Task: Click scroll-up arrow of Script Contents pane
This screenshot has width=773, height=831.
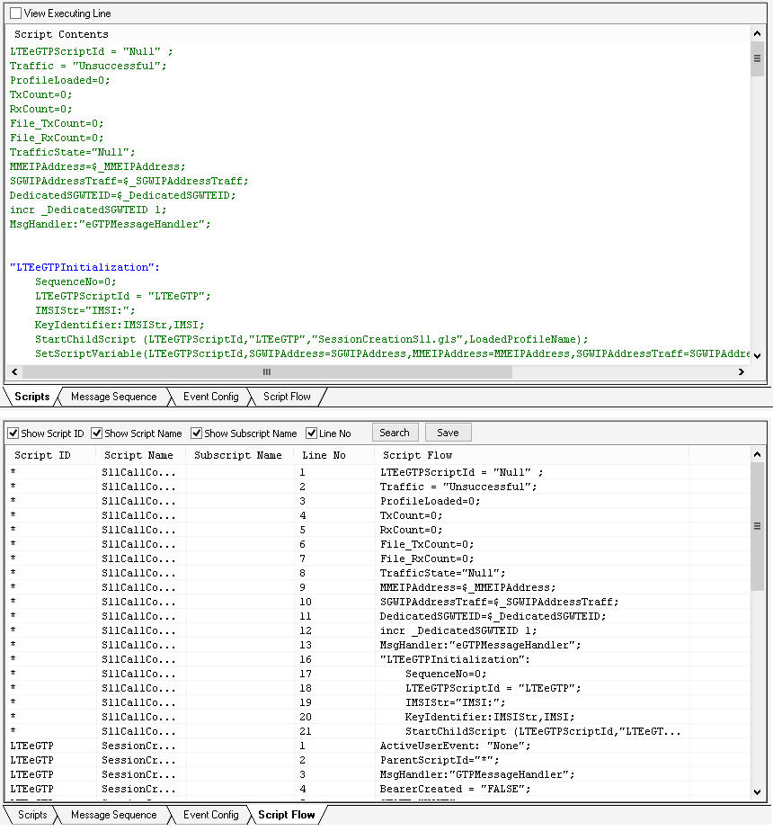Action: pyautogui.click(x=757, y=33)
